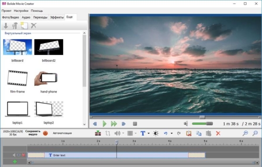Click timeline scrollbar left arrow
262x167 pixels.
tap(29, 163)
